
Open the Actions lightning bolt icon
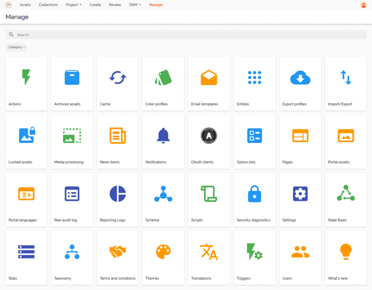[26, 77]
